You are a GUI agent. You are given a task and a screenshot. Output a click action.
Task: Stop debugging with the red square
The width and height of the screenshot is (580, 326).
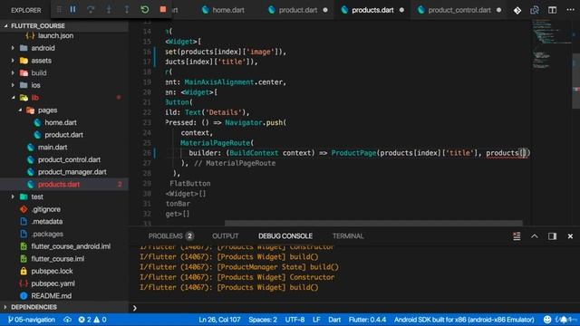(163, 9)
